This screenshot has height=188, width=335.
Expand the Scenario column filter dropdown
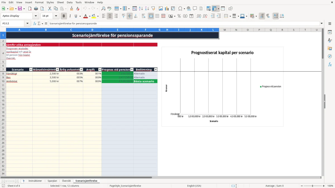(31, 70)
